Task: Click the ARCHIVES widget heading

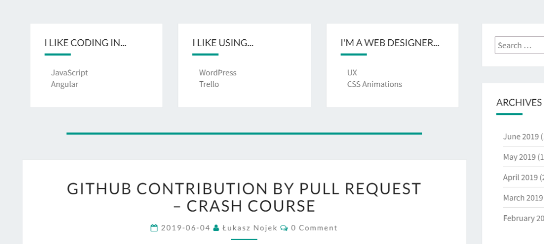Action: [519, 102]
